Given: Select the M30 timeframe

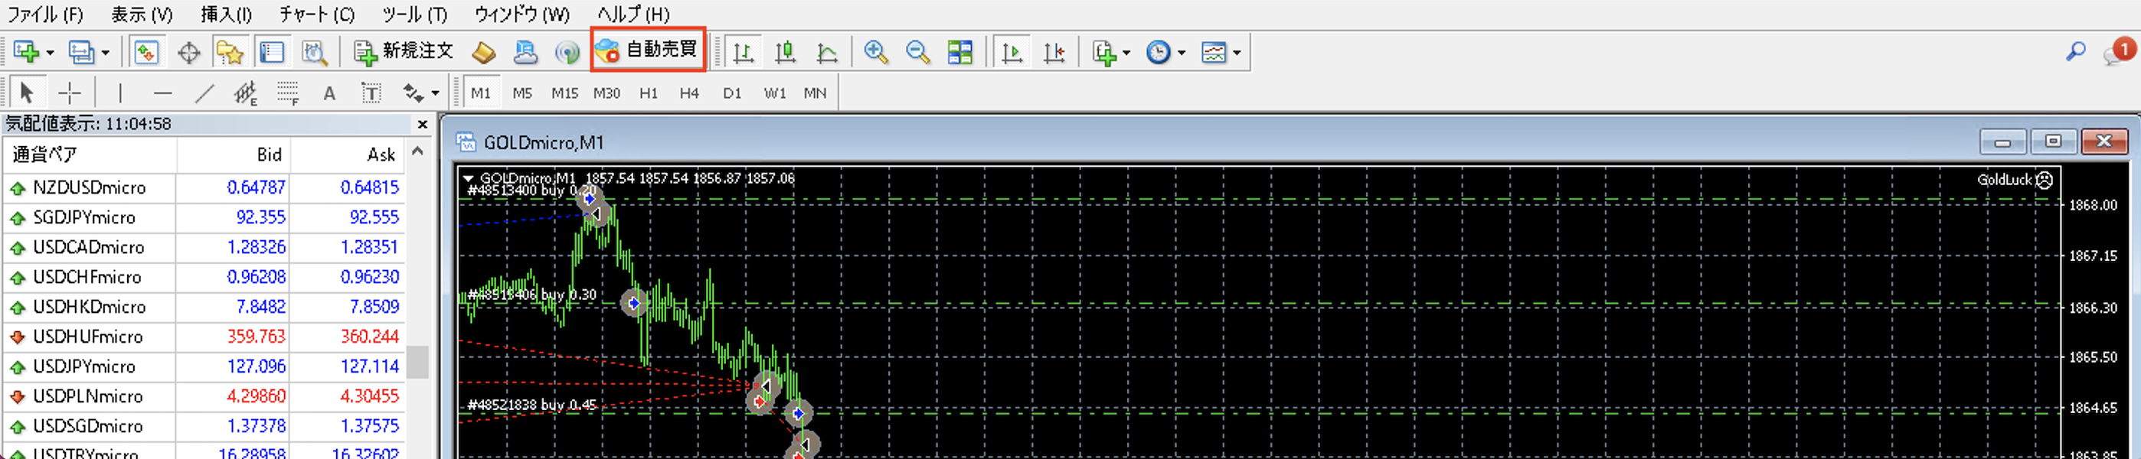Looking at the screenshot, I should [x=606, y=93].
